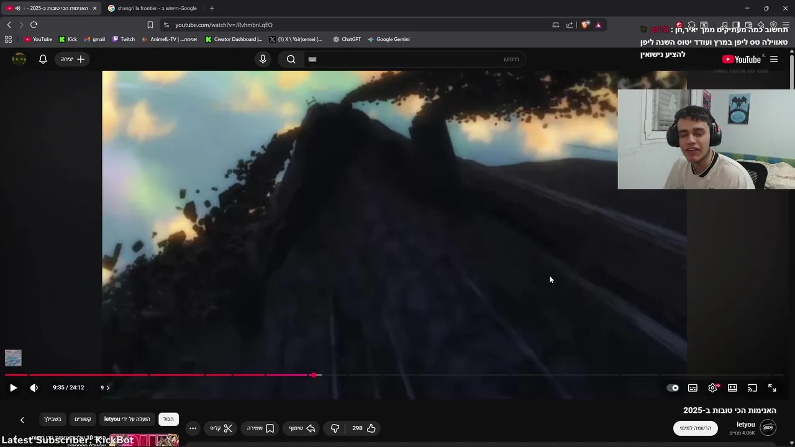Open Brave Rewards triangle icon

point(598,25)
